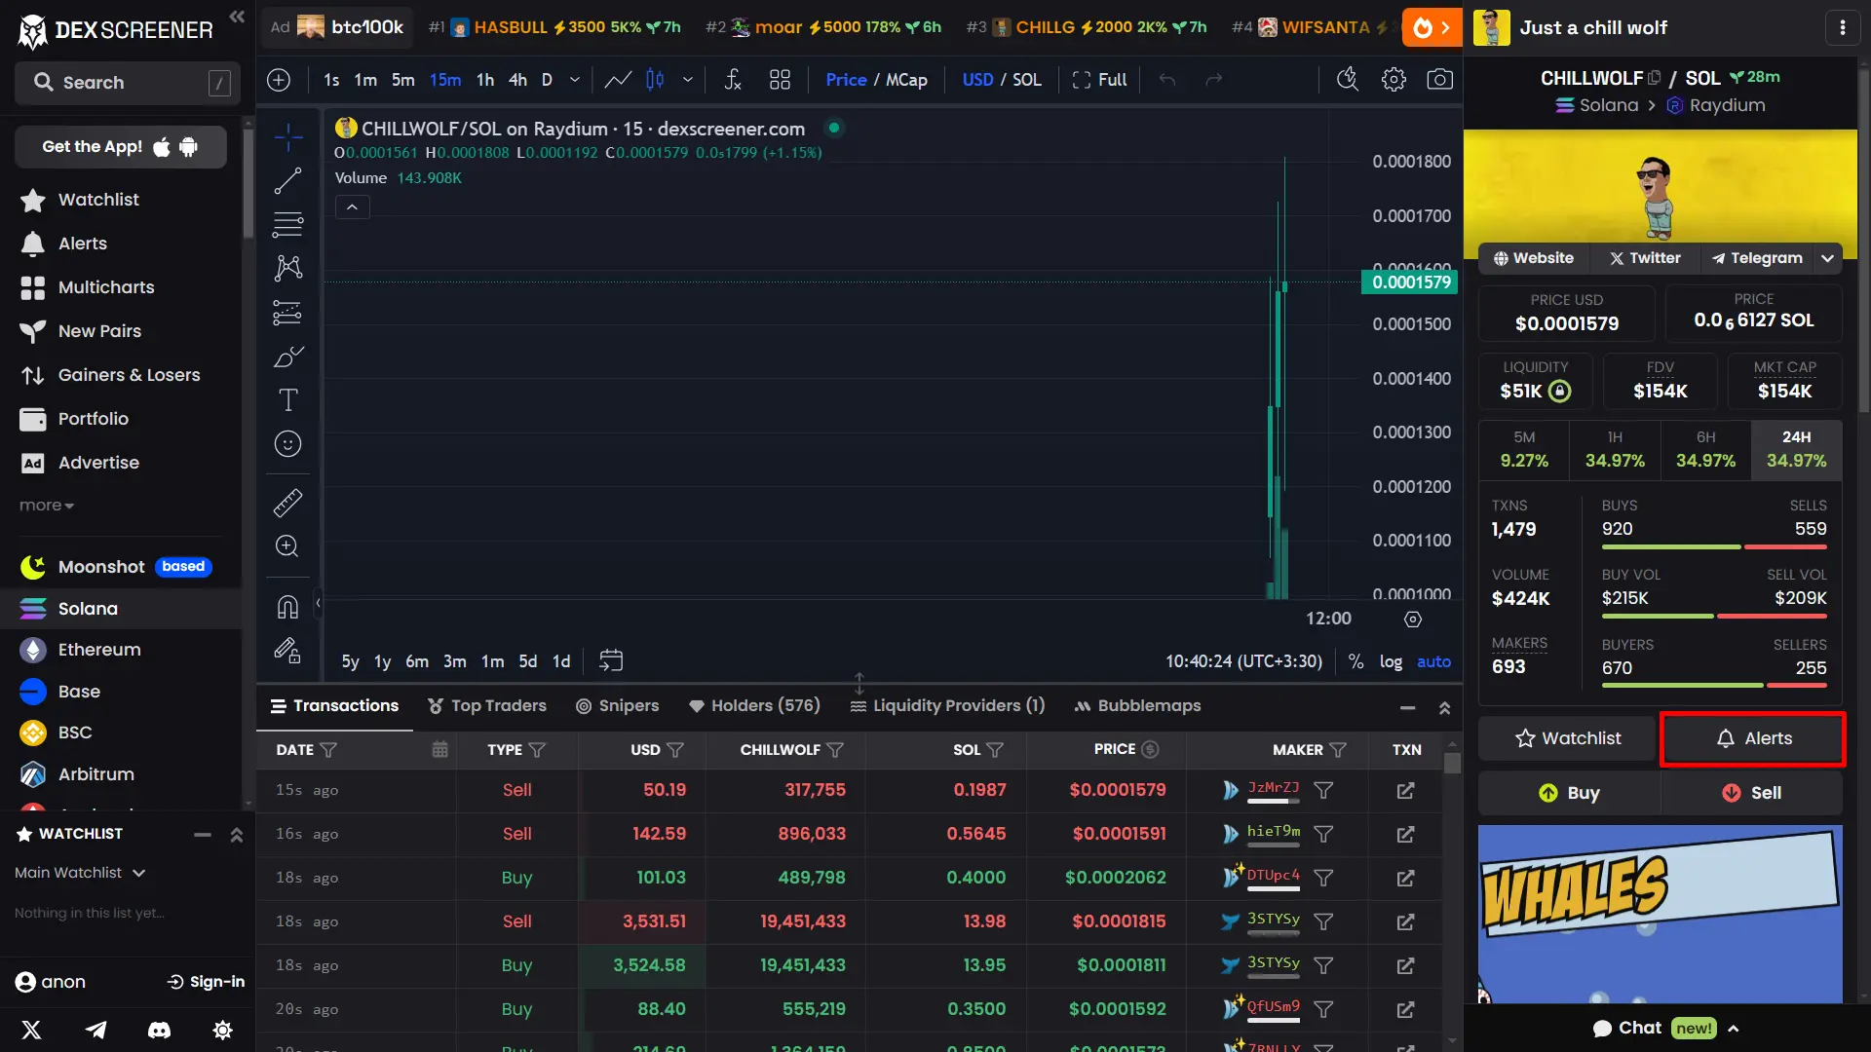1871x1052 pixels.
Task: Switch chart from Price to MCap
Action: point(906,80)
